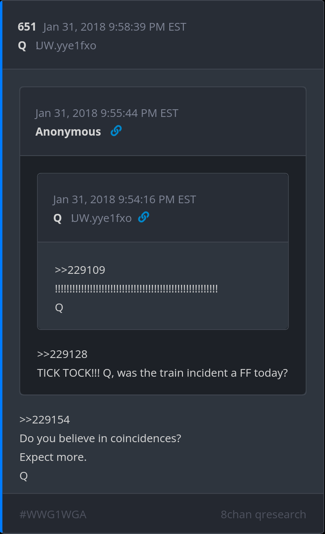This screenshot has width=325, height=534.
Task: Select the Q author name in the header
Action: pyautogui.click(x=22, y=45)
